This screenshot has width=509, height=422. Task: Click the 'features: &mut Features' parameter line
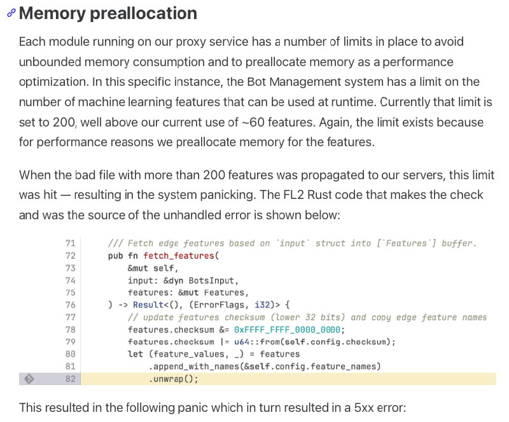click(186, 293)
